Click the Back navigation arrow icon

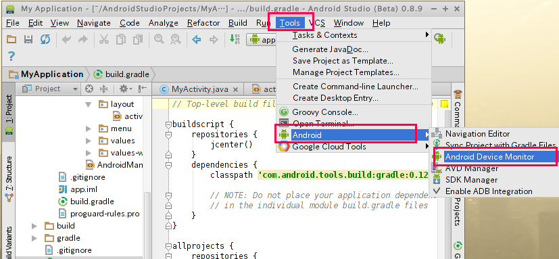197,39
